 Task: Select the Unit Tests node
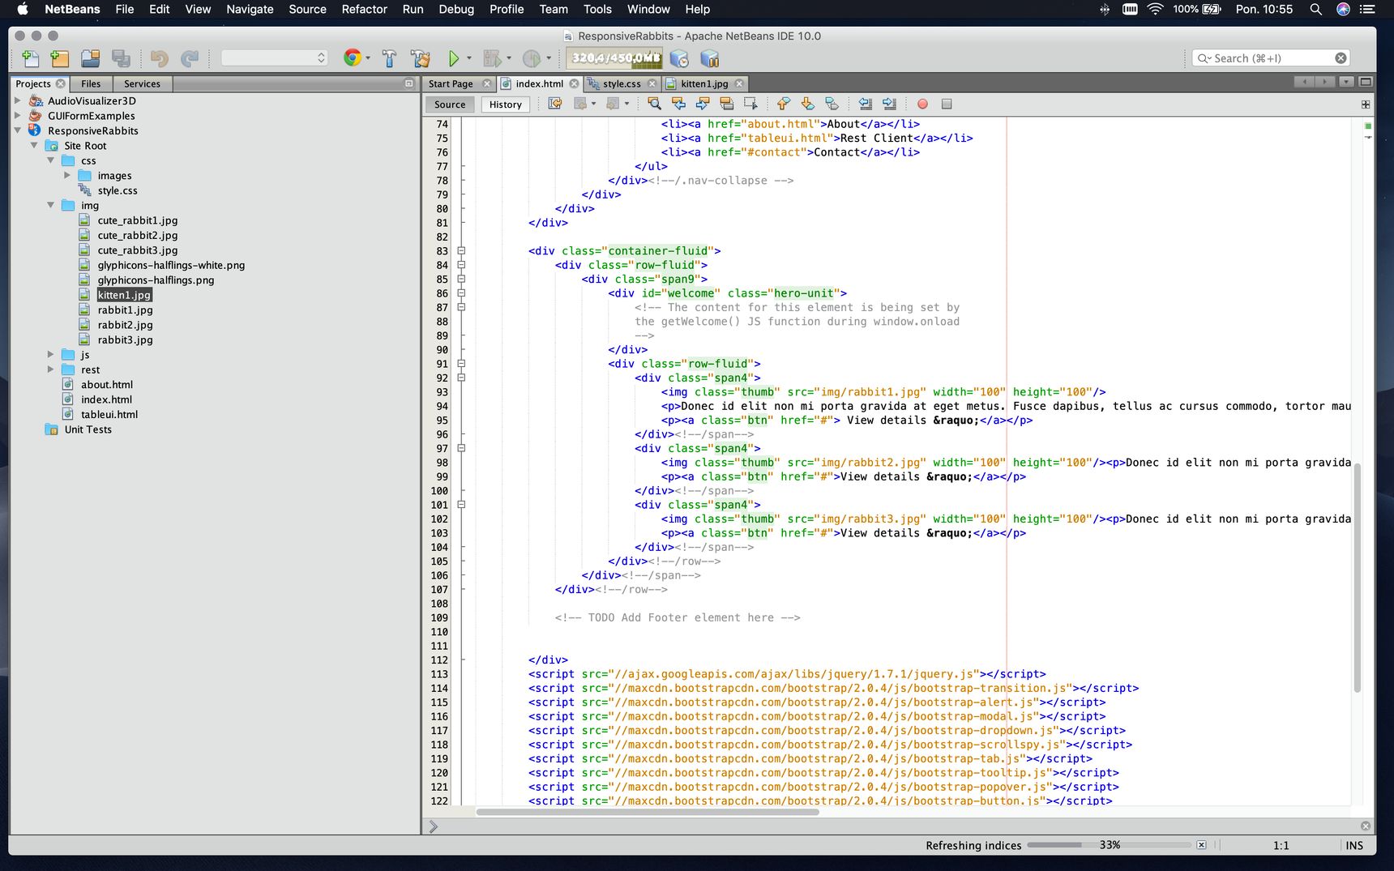(x=88, y=429)
